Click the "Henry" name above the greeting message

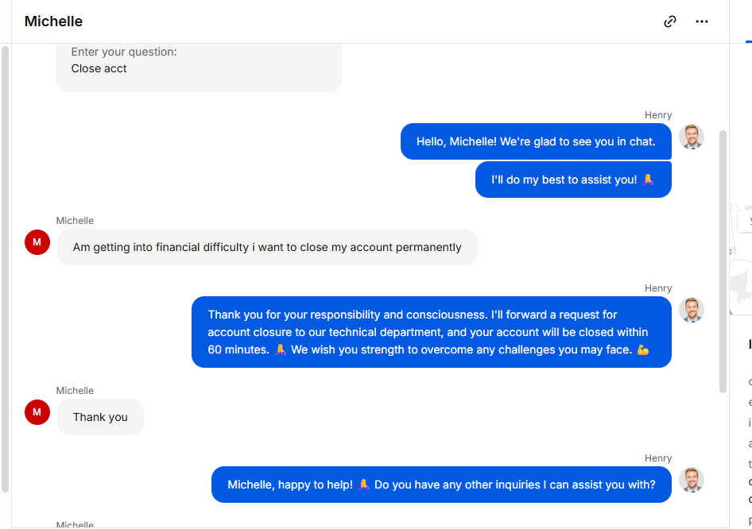pos(658,115)
